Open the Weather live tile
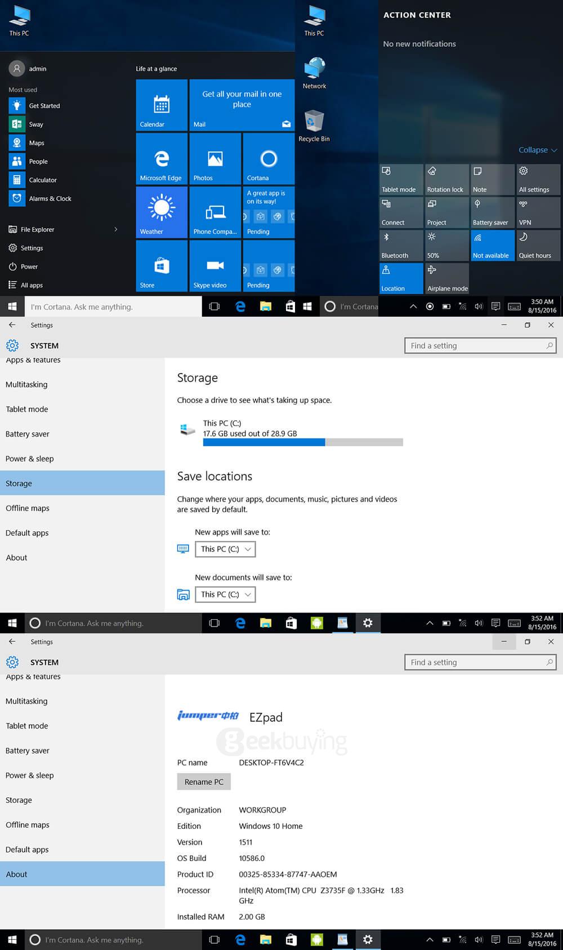 tap(161, 212)
